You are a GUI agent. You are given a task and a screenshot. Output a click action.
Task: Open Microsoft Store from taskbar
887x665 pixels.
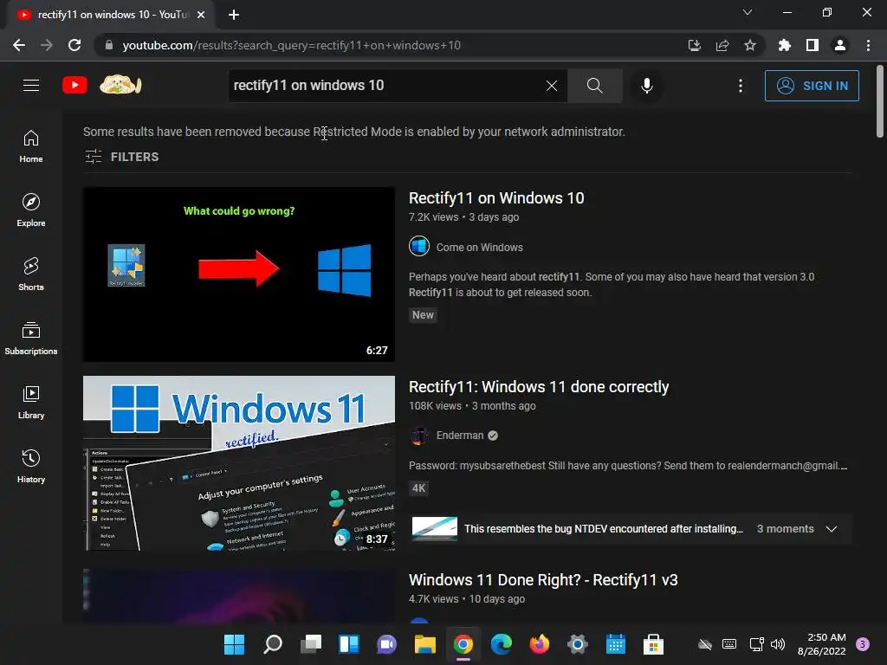click(x=653, y=644)
